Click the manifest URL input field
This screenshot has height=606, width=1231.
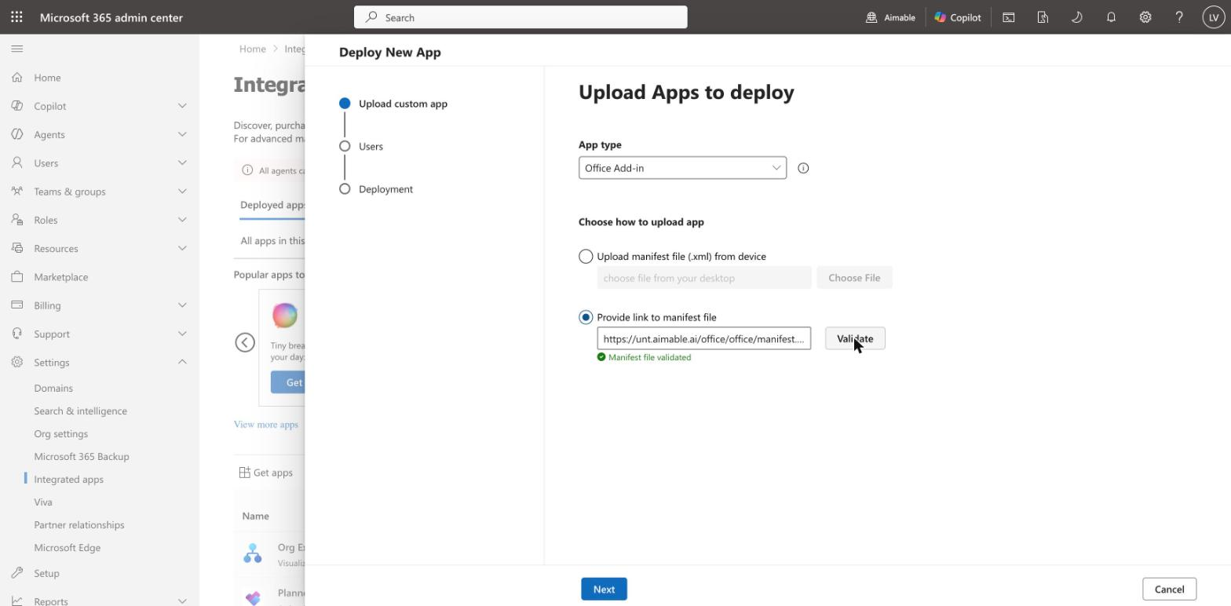pos(703,339)
